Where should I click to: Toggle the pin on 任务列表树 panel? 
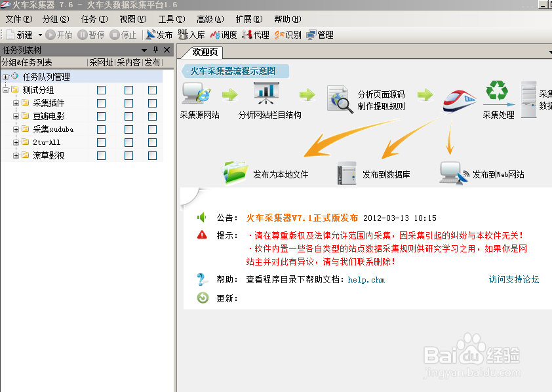155,50
